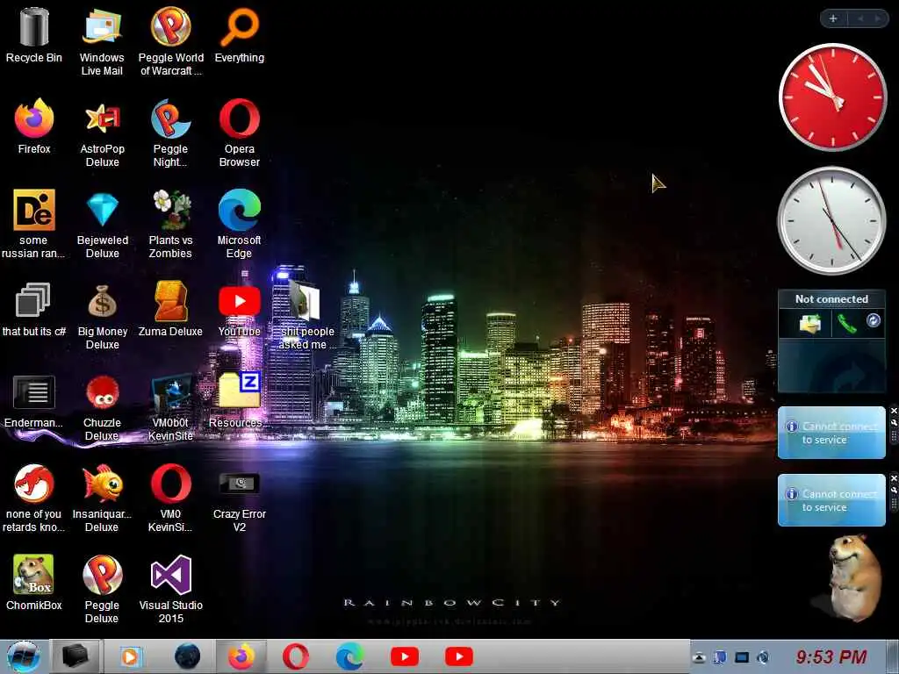
Task: Click the Edge icon in the taskbar
Action: (x=349, y=656)
